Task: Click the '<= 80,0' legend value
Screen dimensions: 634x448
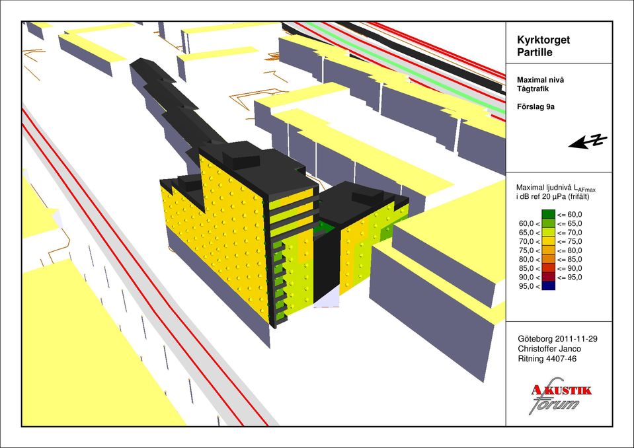Action: pos(570,250)
